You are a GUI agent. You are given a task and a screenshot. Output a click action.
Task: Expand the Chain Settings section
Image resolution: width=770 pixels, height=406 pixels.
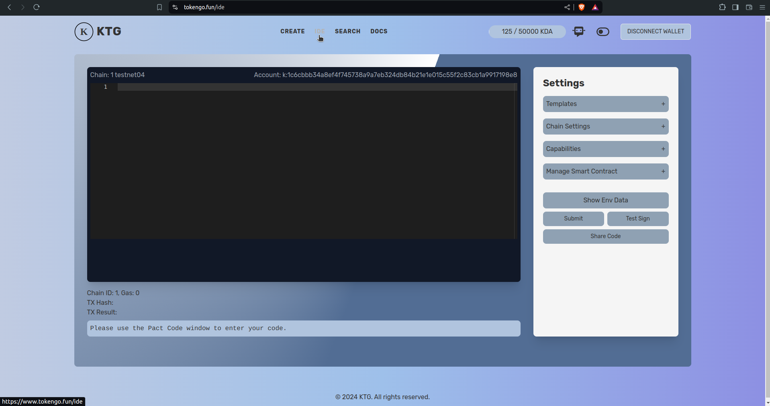[605, 126]
